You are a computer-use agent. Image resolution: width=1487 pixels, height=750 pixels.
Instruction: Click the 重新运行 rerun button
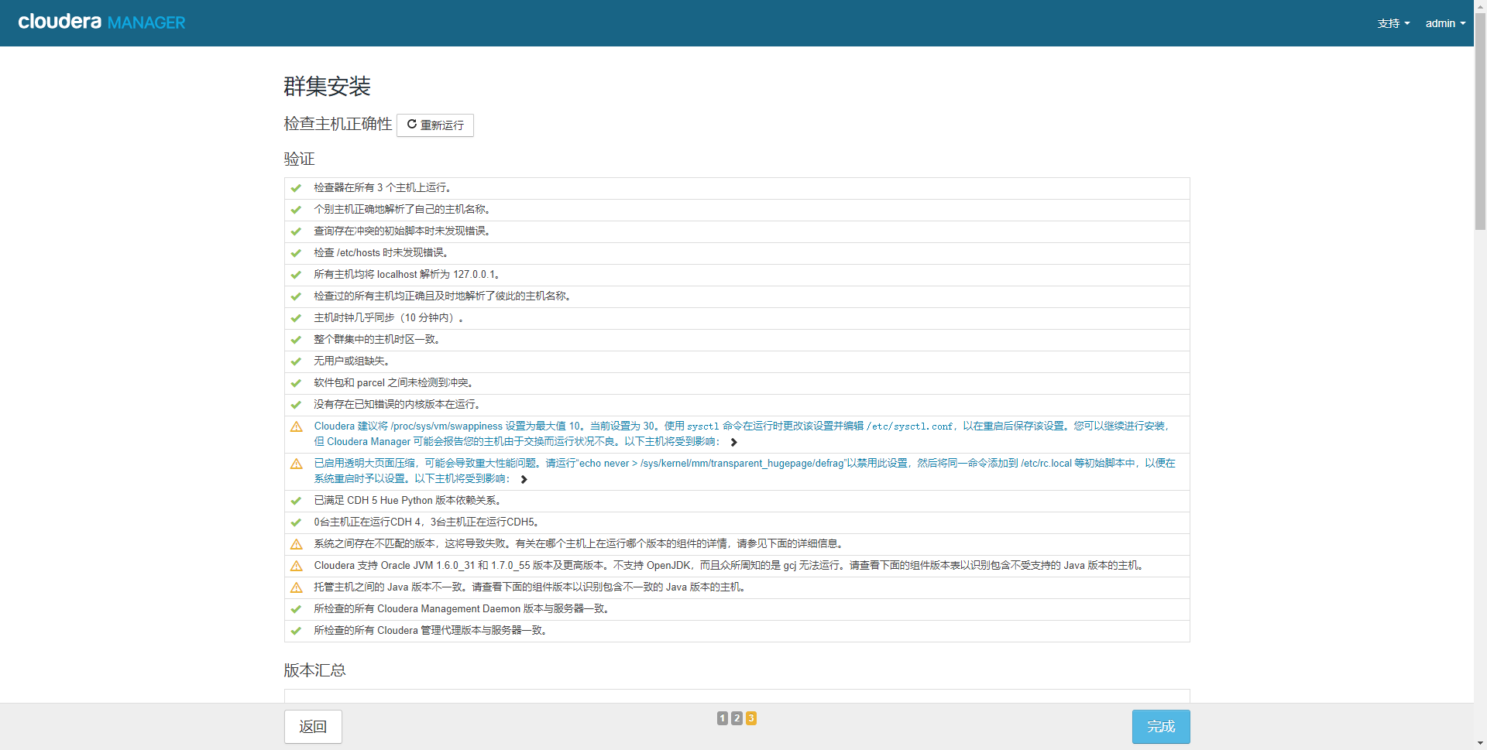[435, 125]
